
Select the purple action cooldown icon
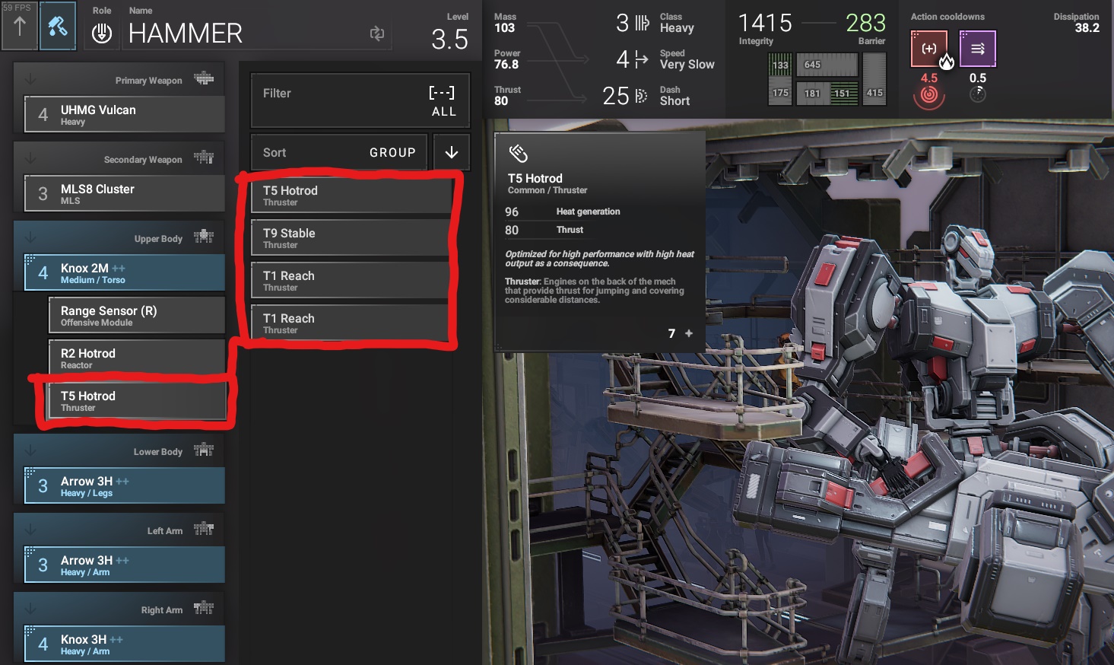978,49
